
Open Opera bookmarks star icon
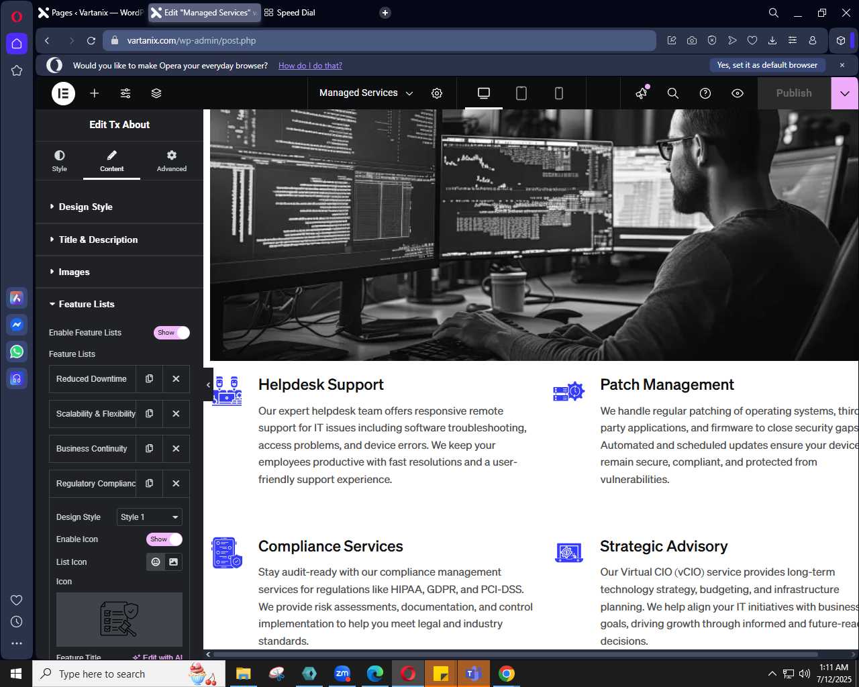pyautogui.click(x=17, y=70)
